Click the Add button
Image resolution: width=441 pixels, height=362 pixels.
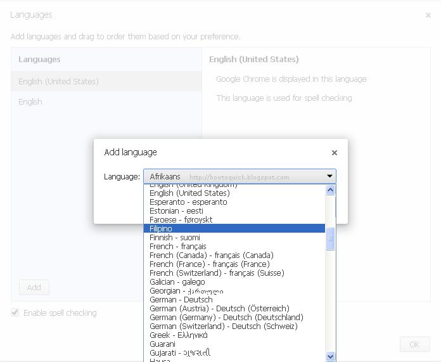tap(34, 287)
